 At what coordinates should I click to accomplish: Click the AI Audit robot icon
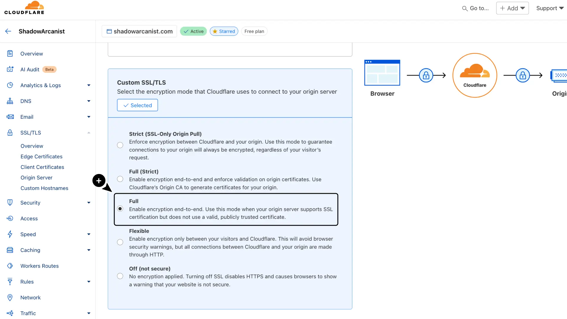(x=10, y=69)
